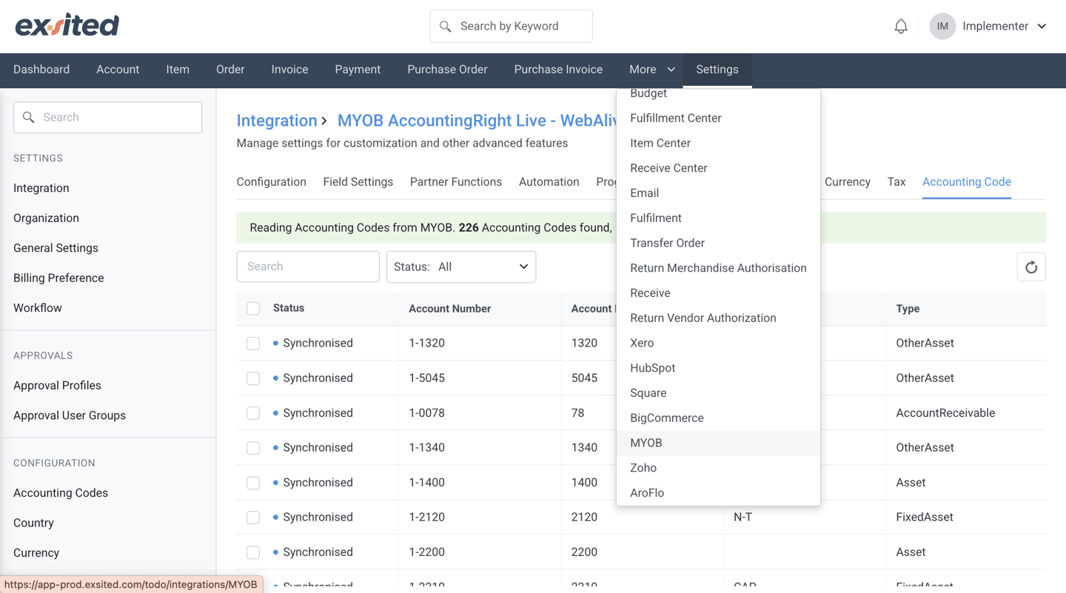Select Receive in the More menu
The height and width of the screenshot is (593, 1066).
coord(718,293)
